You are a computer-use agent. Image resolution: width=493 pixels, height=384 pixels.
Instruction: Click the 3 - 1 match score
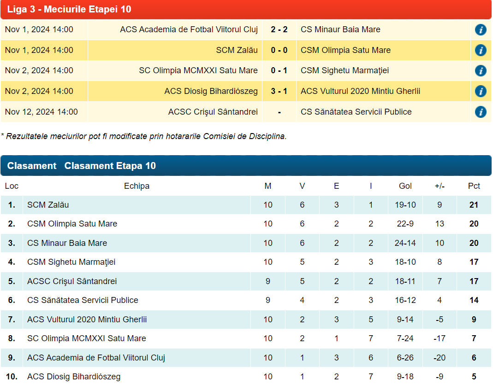click(279, 91)
